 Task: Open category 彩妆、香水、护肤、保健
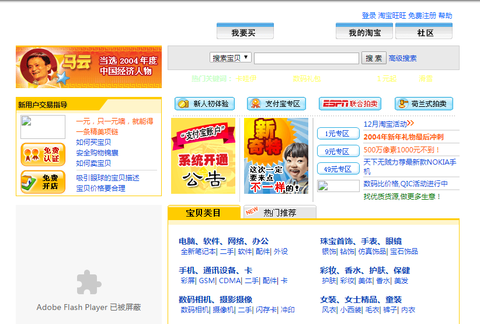[x=365, y=270]
